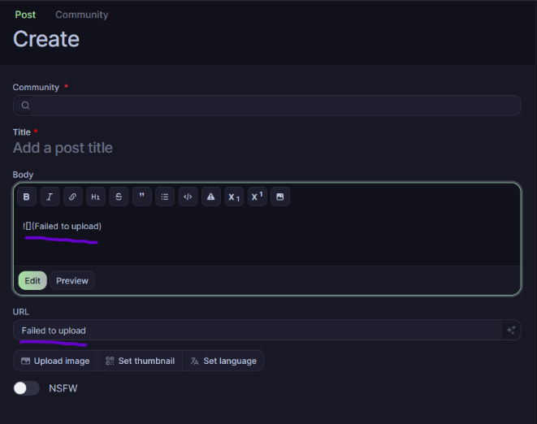Image resolution: width=537 pixels, height=424 pixels.
Task: Add a spoiler warning block
Action: click(210, 197)
